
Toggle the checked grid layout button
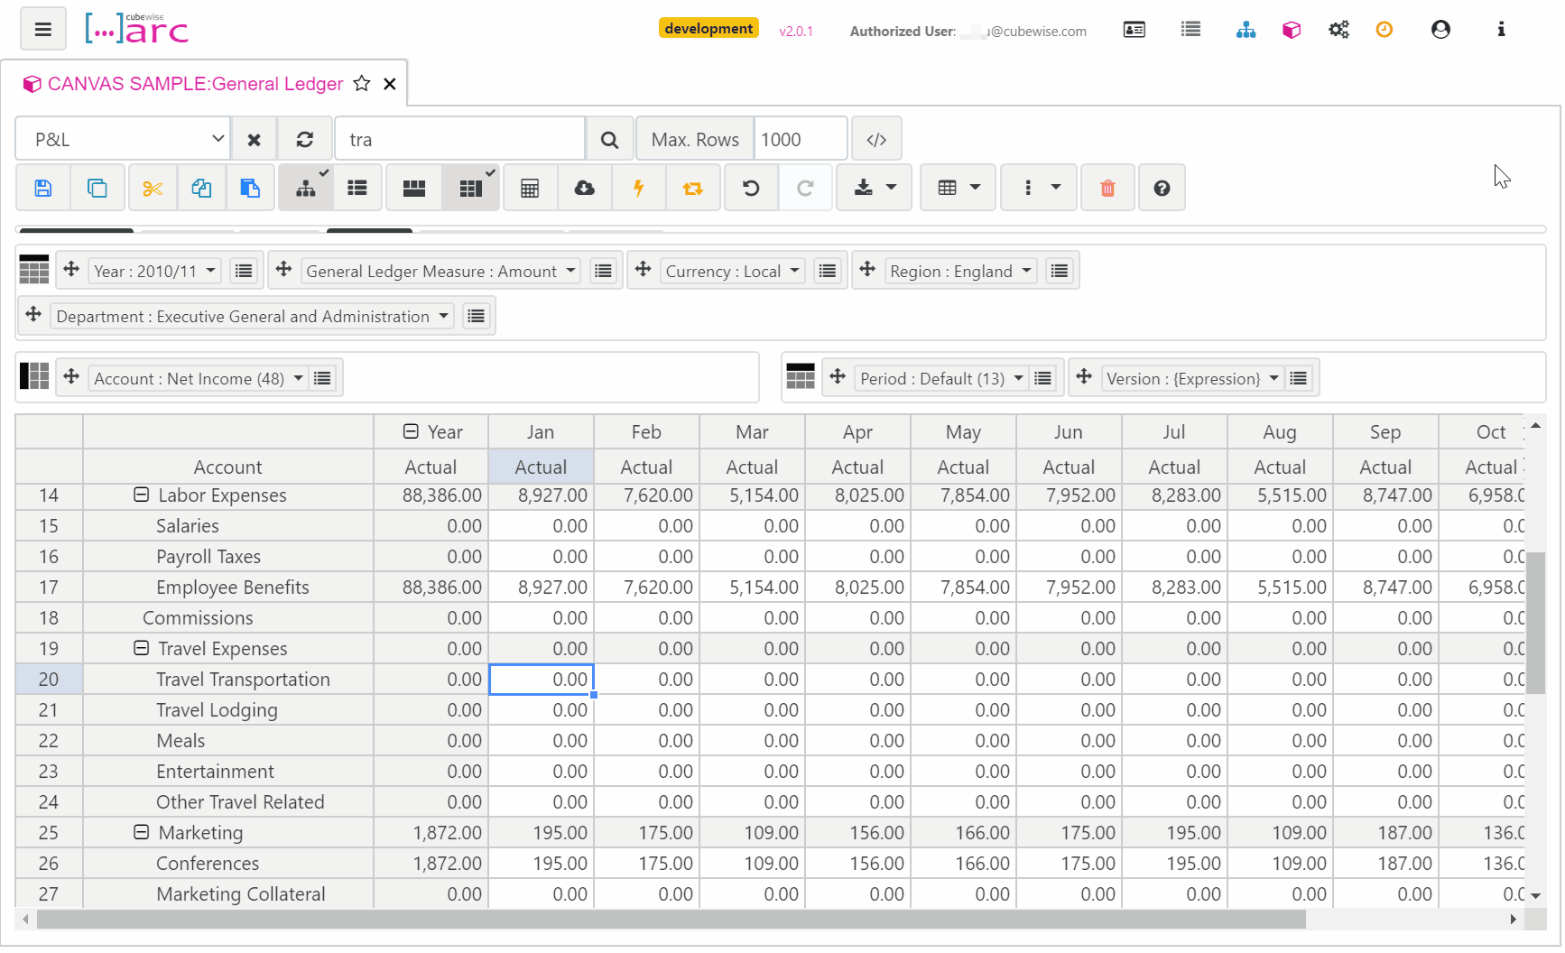coord(470,188)
